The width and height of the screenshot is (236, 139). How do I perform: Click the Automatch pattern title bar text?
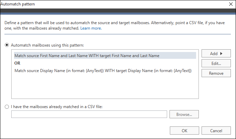click(17, 4)
